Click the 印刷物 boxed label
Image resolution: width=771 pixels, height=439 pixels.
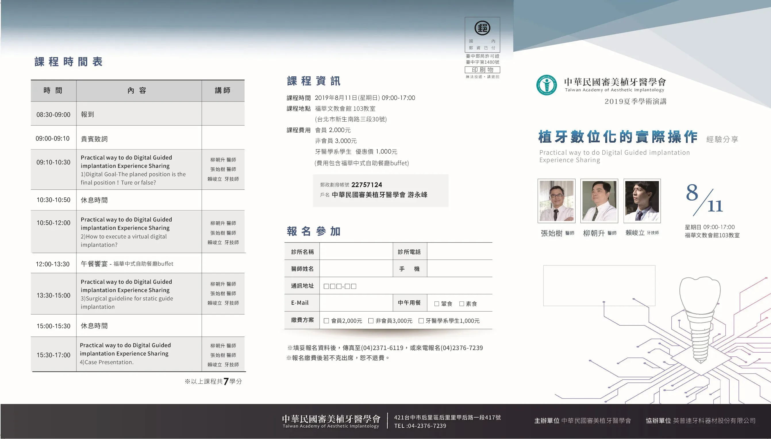[x=482, y=70]
